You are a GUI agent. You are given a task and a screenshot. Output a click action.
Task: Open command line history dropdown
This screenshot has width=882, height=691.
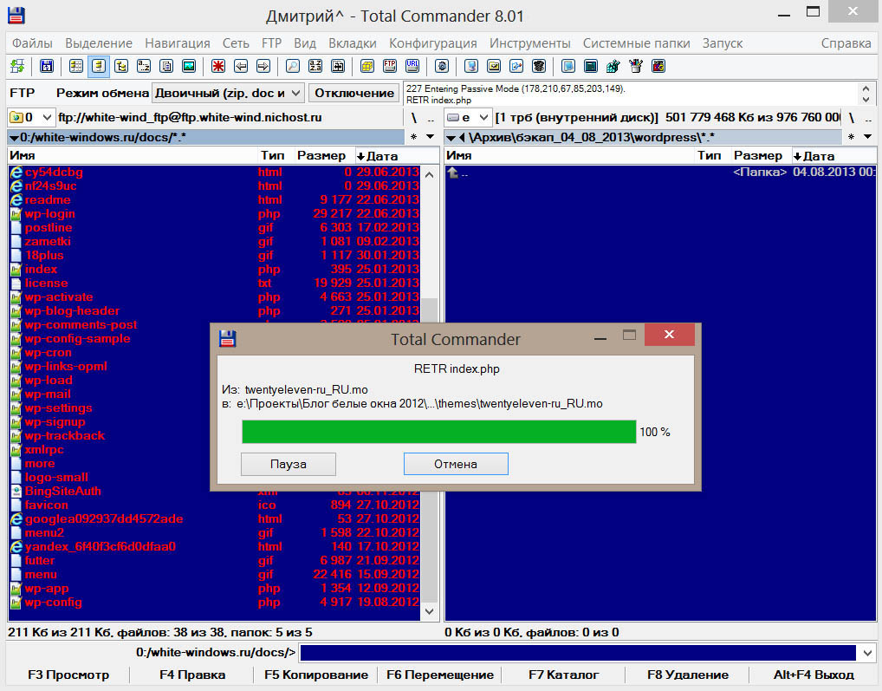coord(866,653)
